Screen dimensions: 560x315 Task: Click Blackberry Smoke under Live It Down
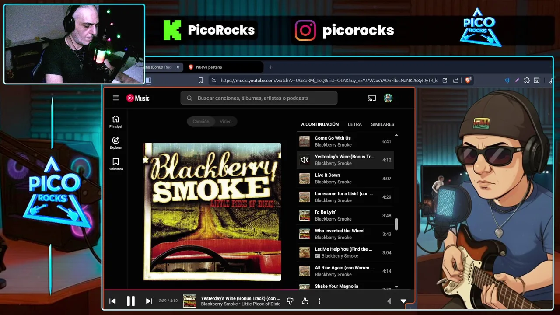pos(333,182)
